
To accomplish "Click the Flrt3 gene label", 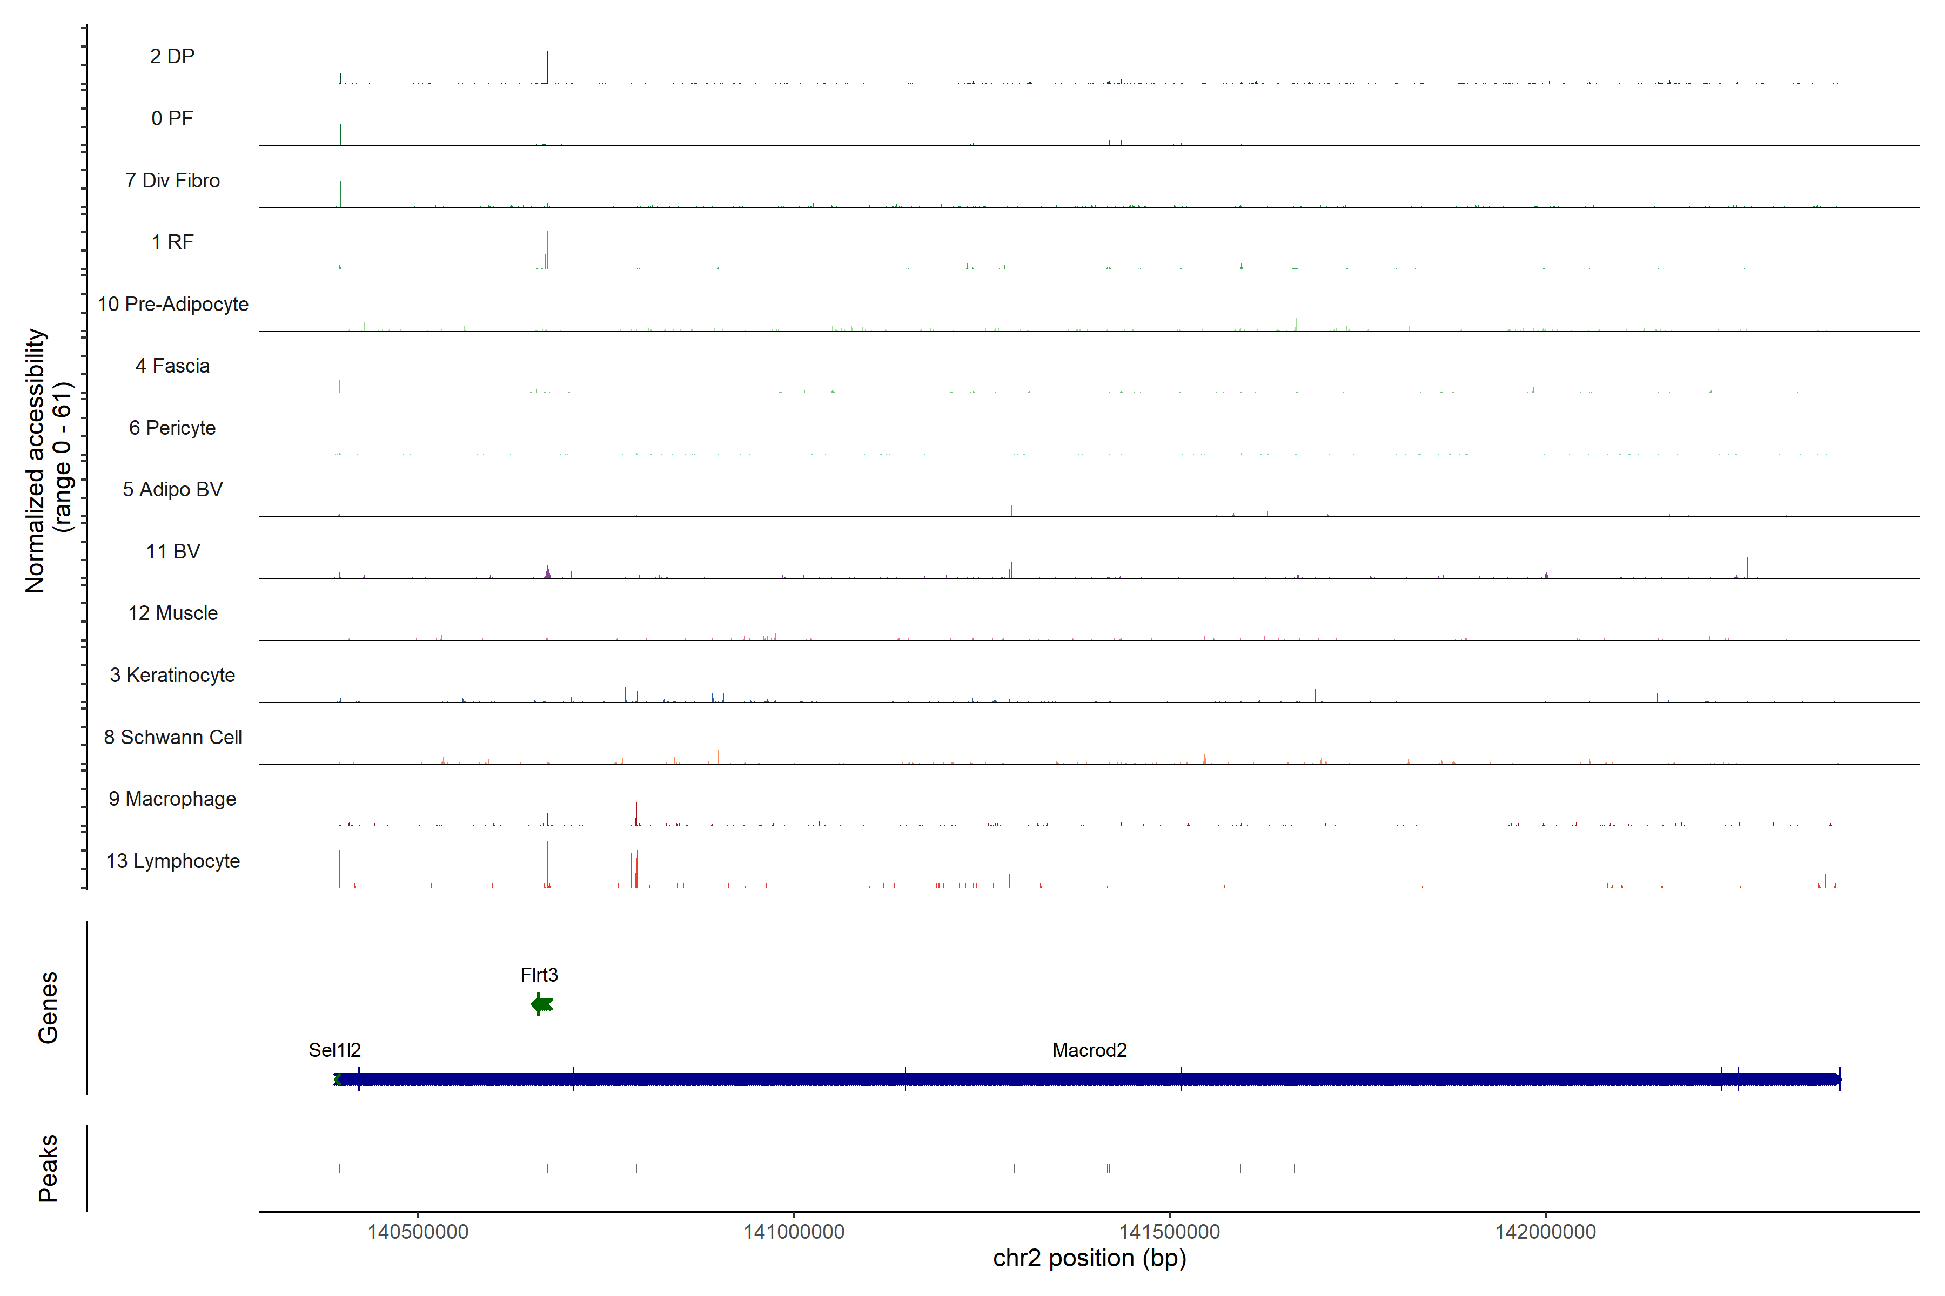I will 539,975.
